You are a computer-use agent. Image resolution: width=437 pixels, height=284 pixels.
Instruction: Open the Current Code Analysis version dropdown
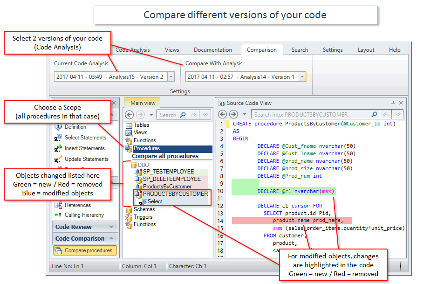pyautogui.click(x=171, y=76)
